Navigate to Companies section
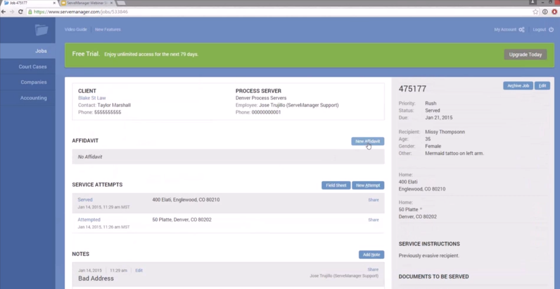This screenshot has width=560, height=289. click(x=33, y=82)
